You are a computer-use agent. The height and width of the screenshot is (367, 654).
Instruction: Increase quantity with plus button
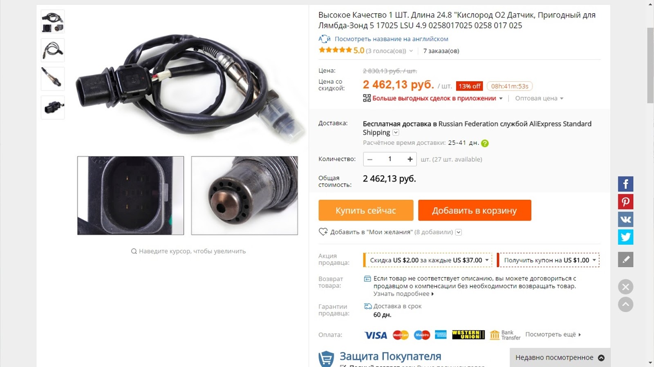(410, 159)
